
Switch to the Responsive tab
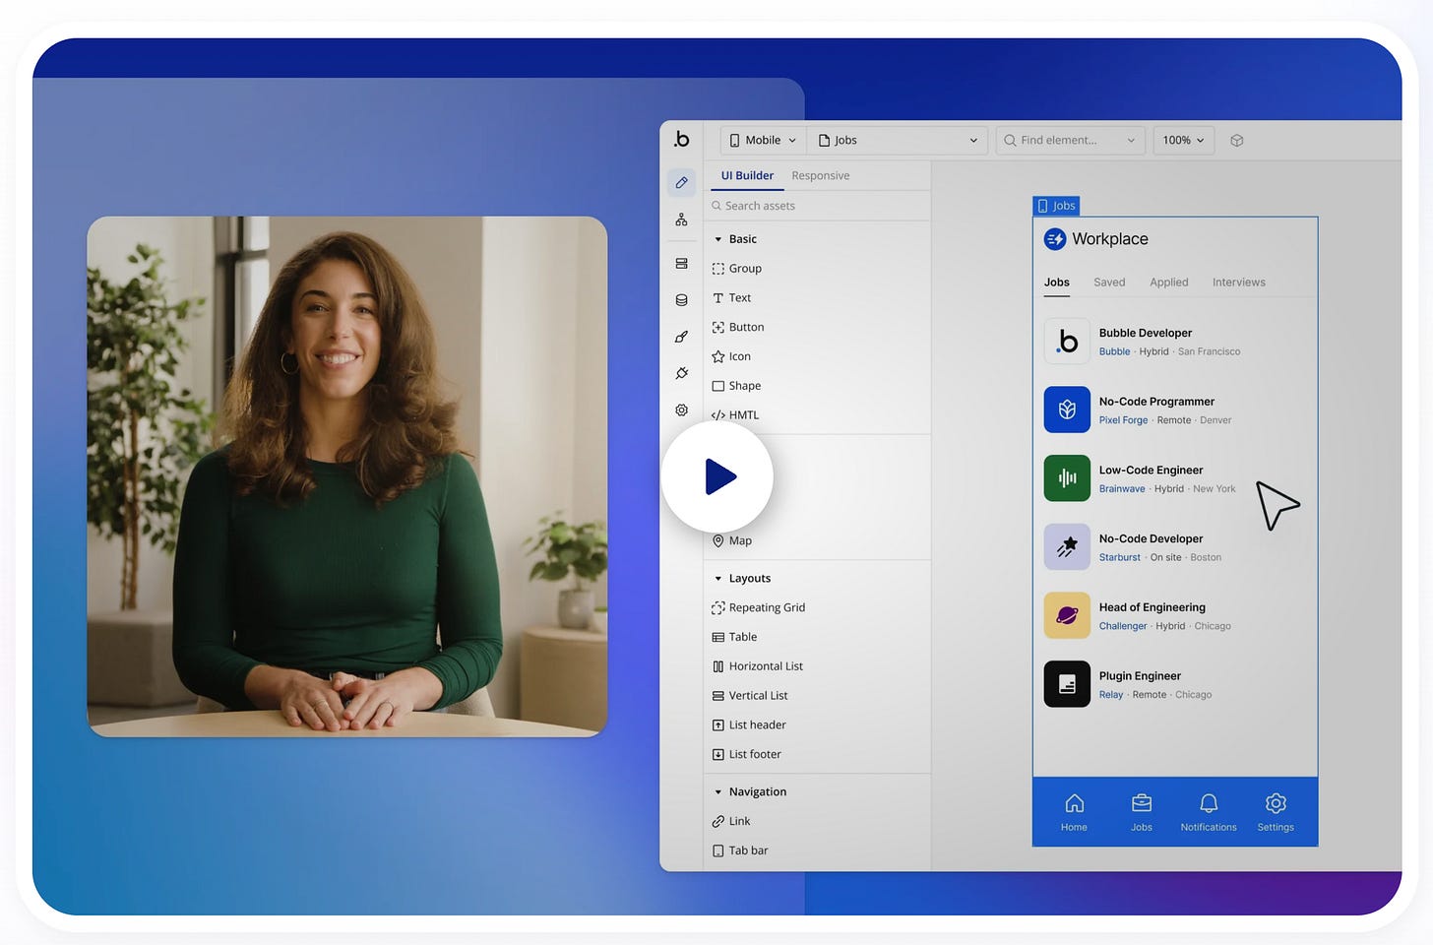(820, 176)
